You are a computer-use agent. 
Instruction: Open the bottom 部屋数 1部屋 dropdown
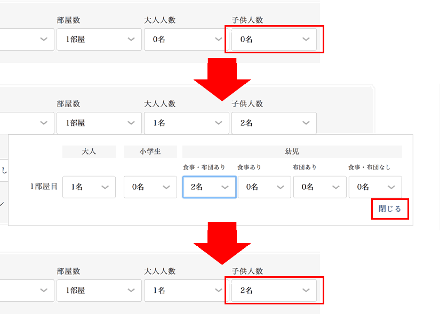point(99,291)
